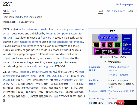Open Potomac Computer Systems link in Chinese paragraph
Image resolution: width=137 pixels, height=105 pixels.
(x=35, y=72)
